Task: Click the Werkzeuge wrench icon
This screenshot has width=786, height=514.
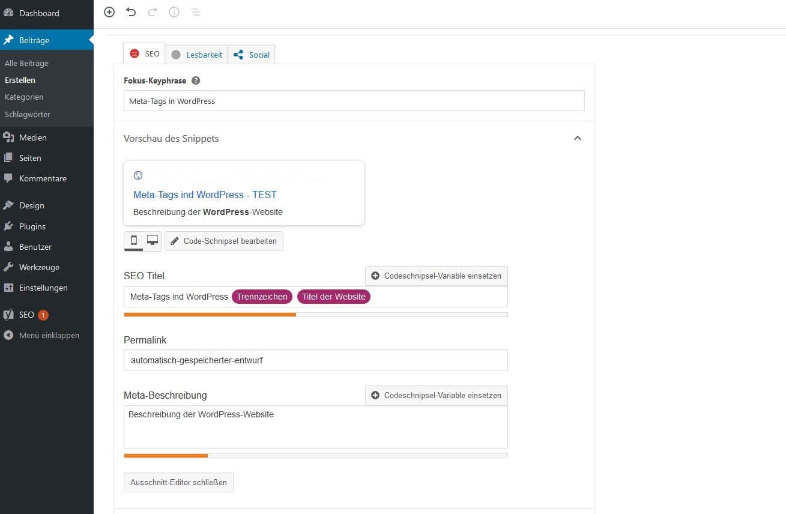Action: tap(8, 267)
